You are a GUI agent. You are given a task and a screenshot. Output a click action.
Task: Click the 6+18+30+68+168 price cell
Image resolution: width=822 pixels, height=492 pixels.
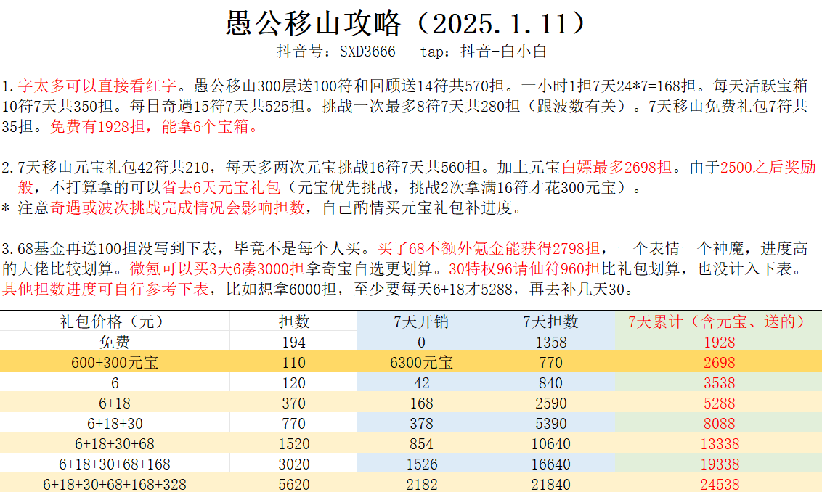(x=115, y=464)
